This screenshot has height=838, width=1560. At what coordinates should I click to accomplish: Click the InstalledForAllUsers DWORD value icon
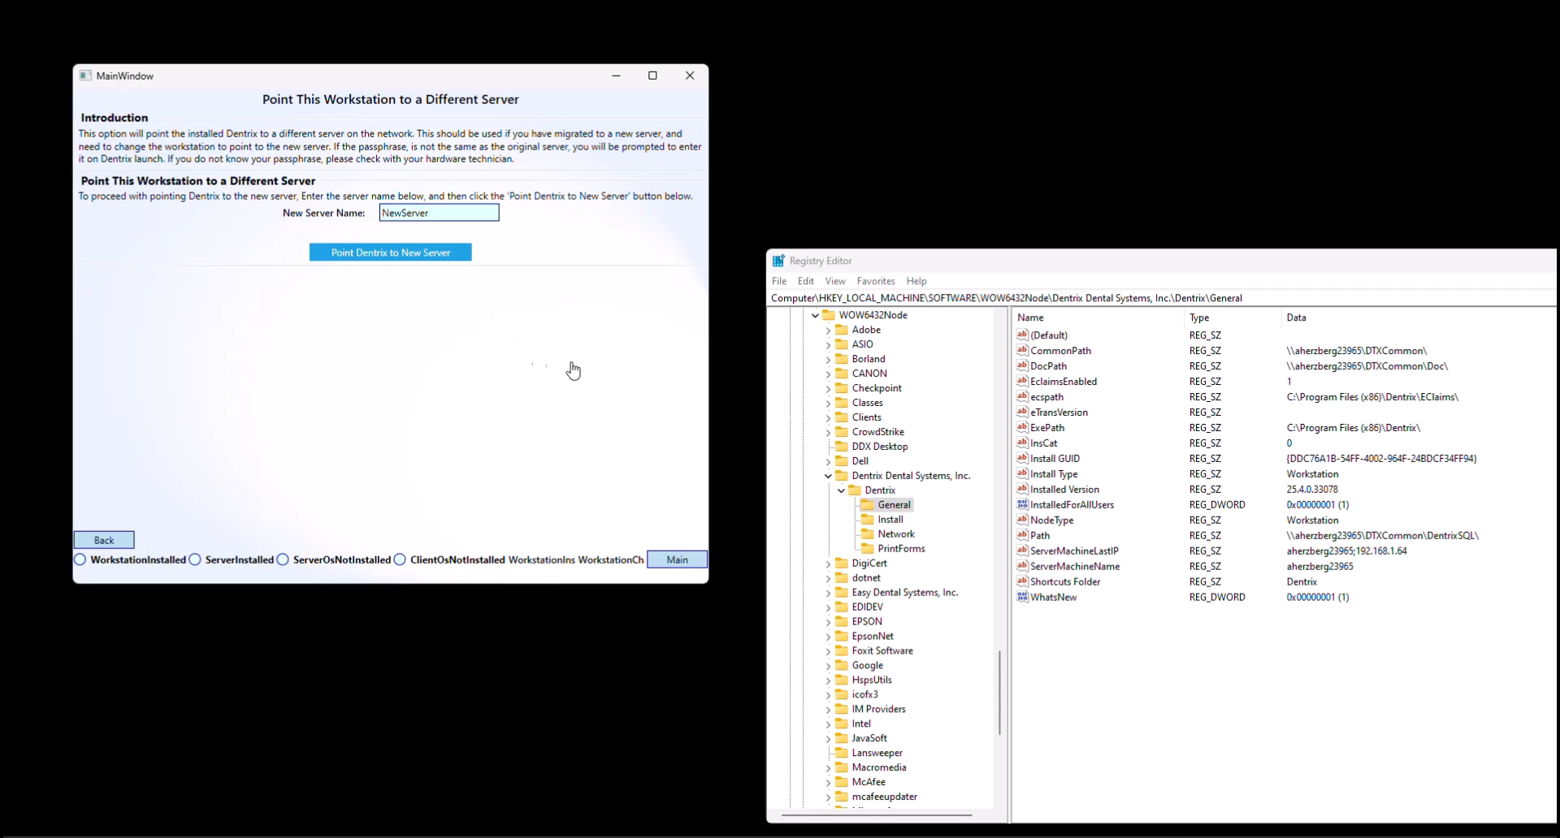click(1022, 504)
